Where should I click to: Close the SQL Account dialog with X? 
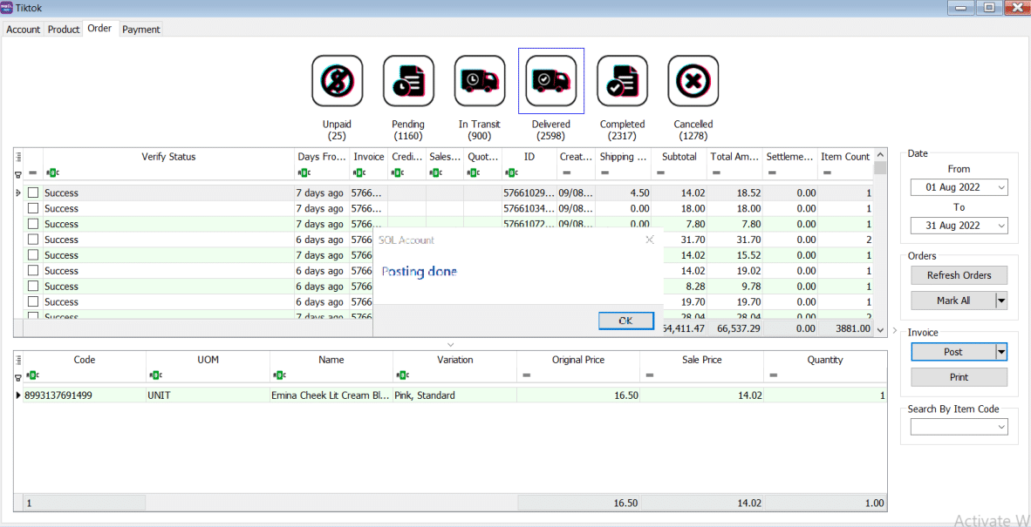pyautogui.click(x=649, y=240)
